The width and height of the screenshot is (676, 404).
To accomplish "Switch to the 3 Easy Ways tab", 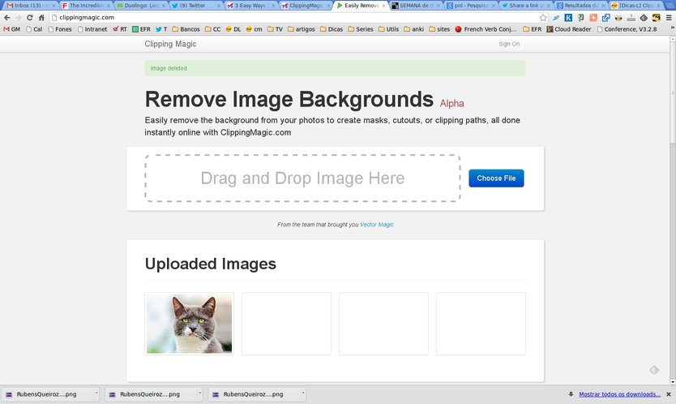I will (250, 6).
